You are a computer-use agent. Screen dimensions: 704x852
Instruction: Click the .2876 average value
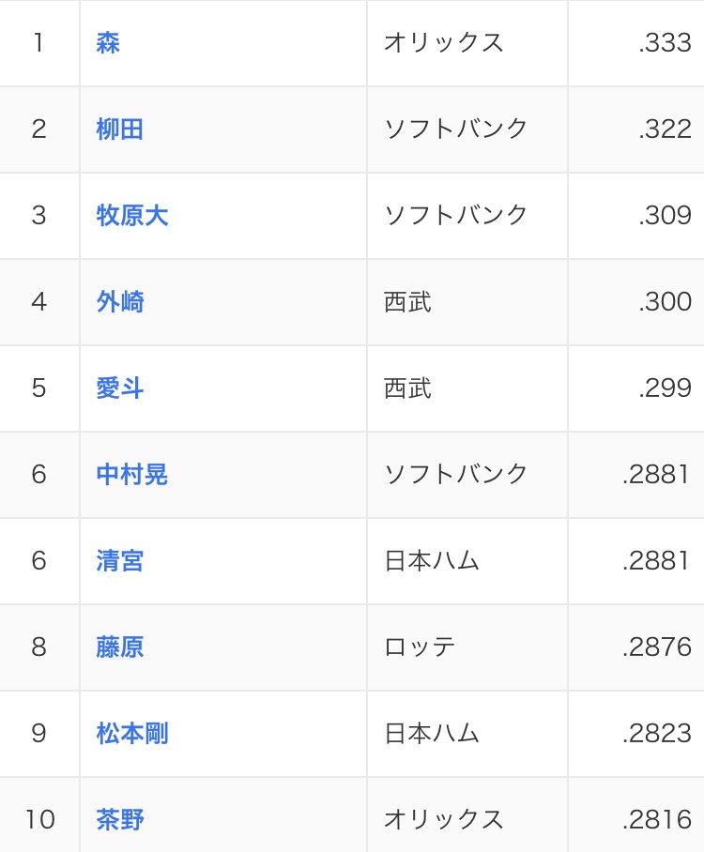[657, 647]
